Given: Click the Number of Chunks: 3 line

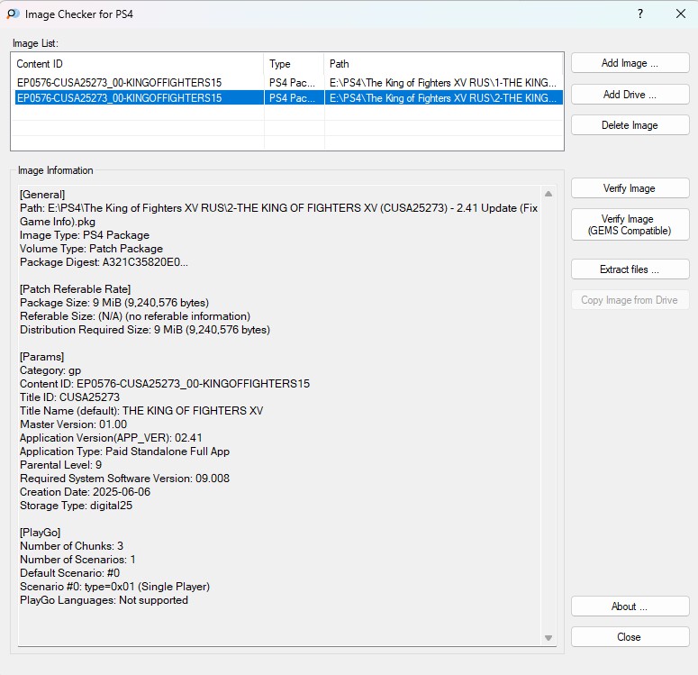Looking at the screenshot, I should coord(72,546).
